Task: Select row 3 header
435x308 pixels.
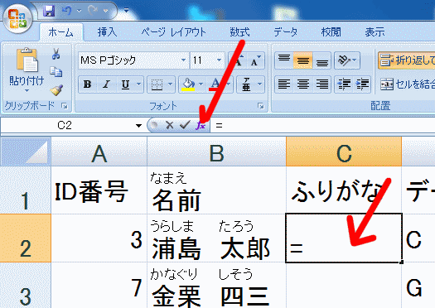Action: [x=26, y=286]
